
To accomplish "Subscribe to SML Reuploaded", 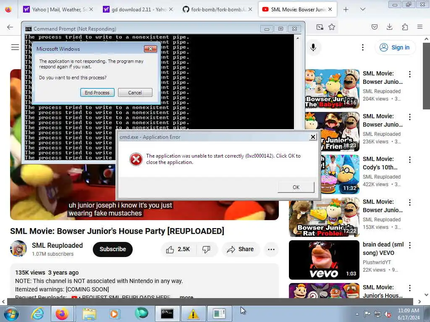I will tap(113, 249).
